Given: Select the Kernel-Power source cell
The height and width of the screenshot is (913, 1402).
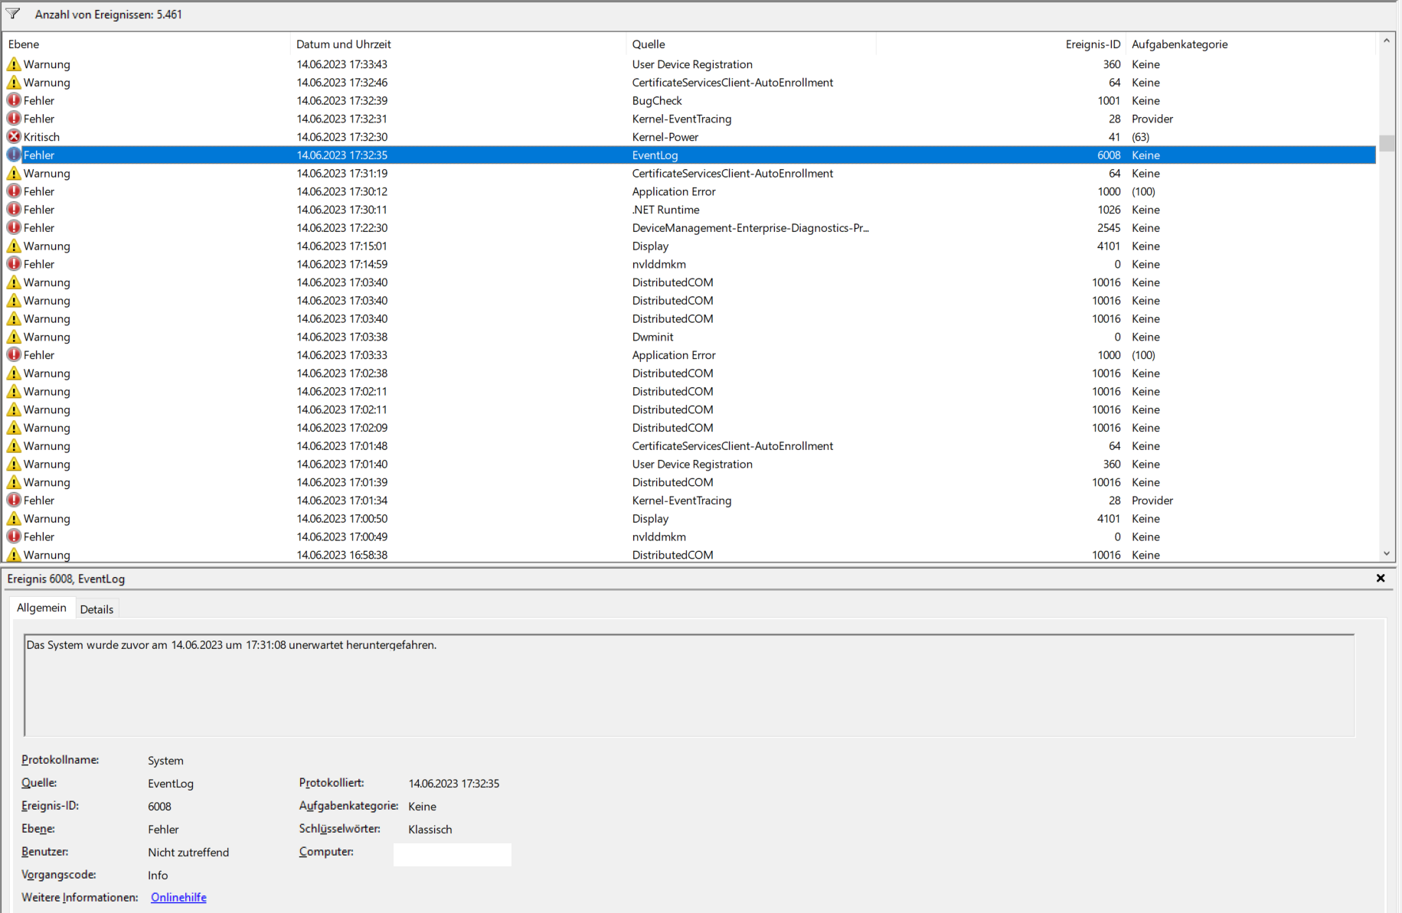Looking at the screenshot, I should click(665, 137).
